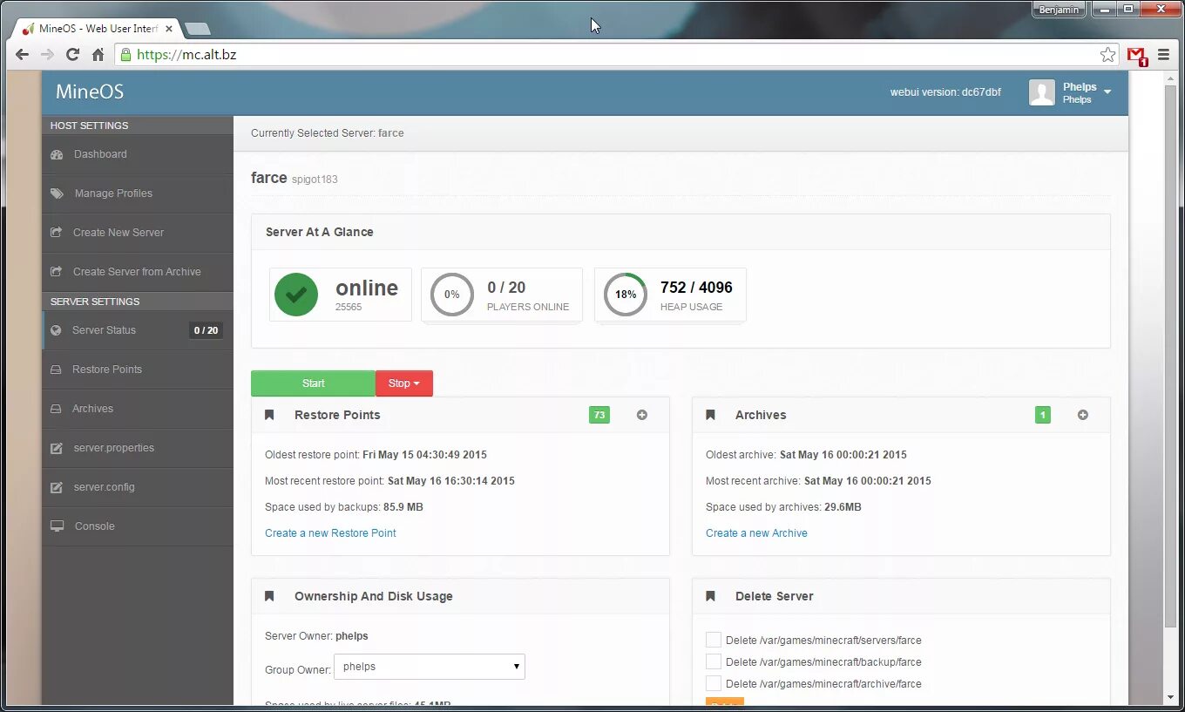
Task: Click the bookmark icon beside Ownership And Disk Usage
Action: tap(269, 596)
